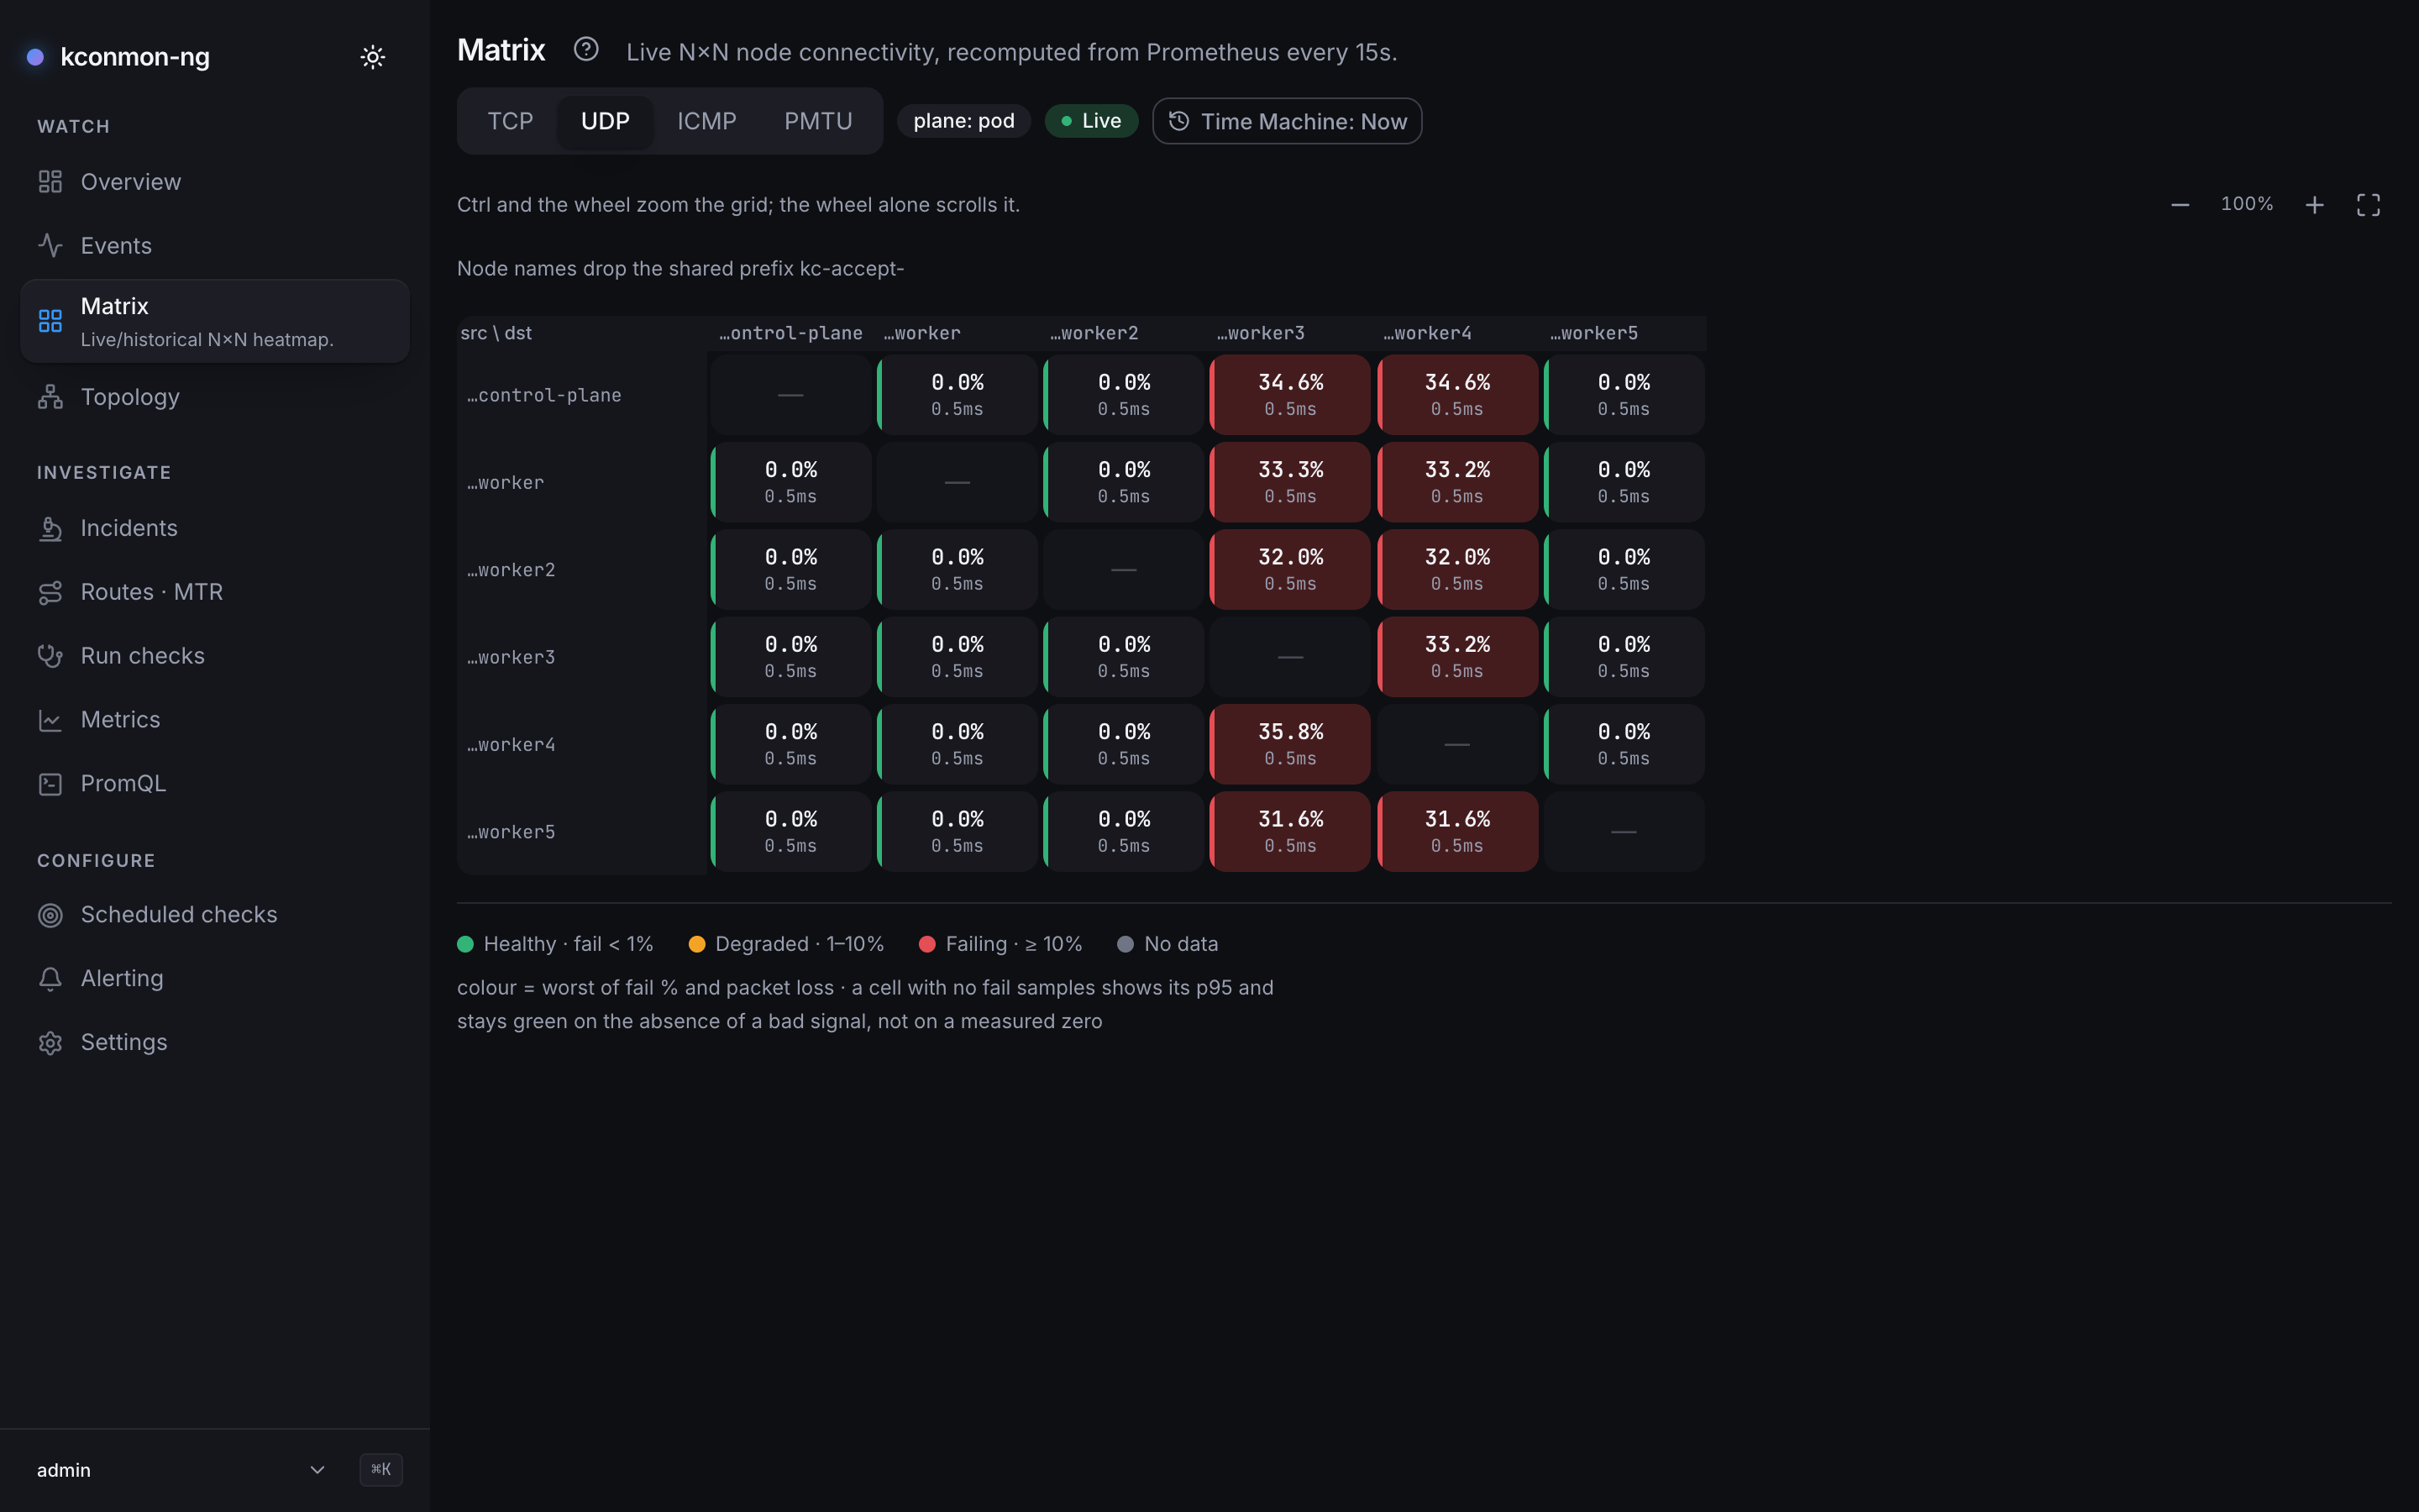
Task: Open the Time Machine: Now picker
Action: 1287,121
